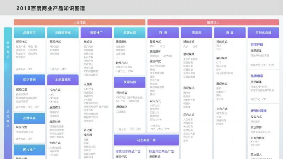Click the 人找信息 orange banner
The image size is (283, 159).
[79, 22]
